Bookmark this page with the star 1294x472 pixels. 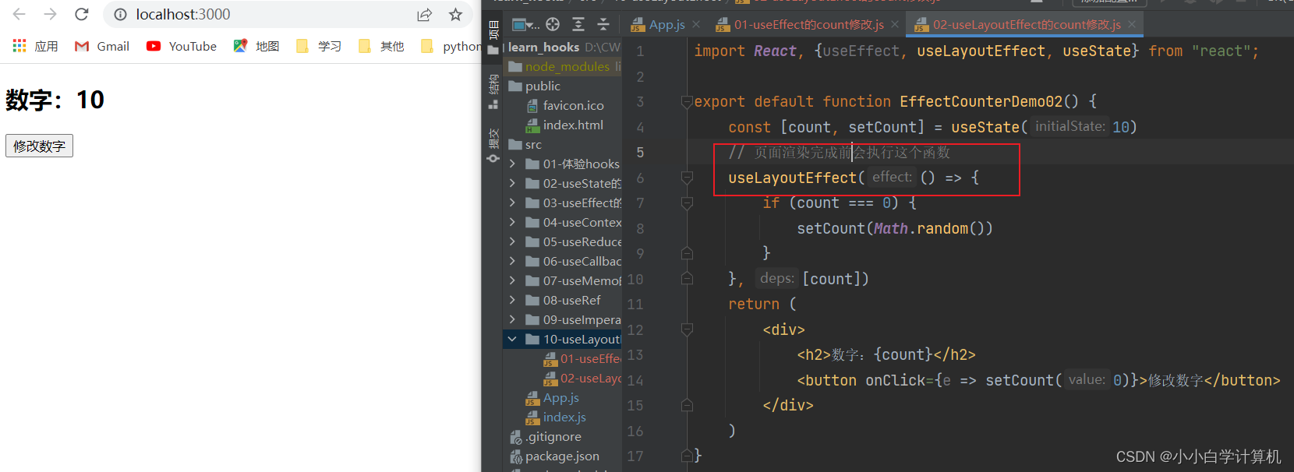pyautogui.click(x=456, y=14)
